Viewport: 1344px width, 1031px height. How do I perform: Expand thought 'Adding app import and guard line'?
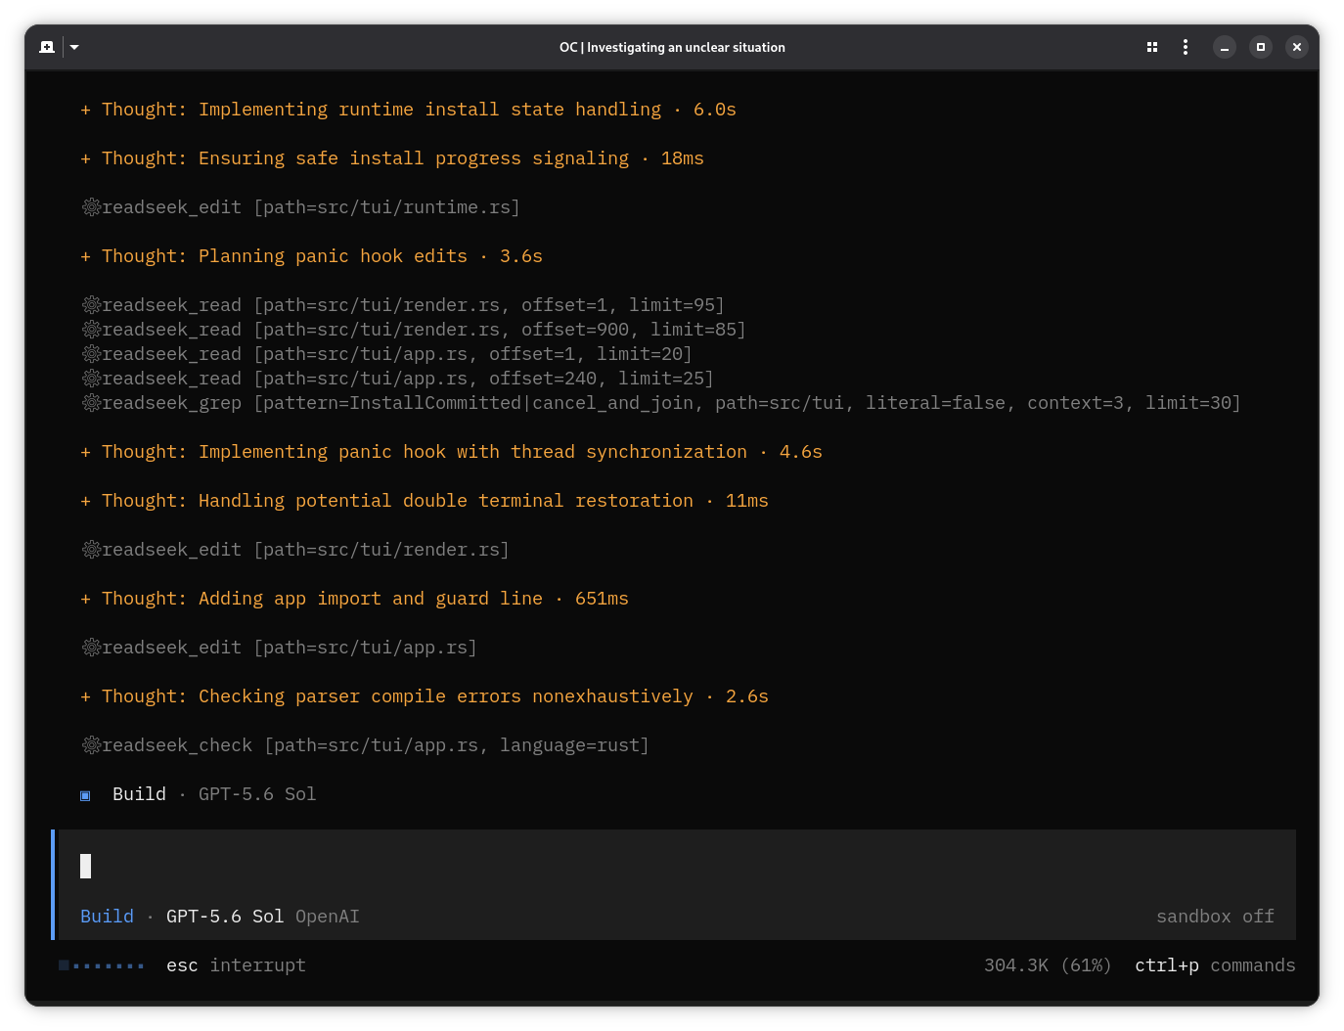354,599
